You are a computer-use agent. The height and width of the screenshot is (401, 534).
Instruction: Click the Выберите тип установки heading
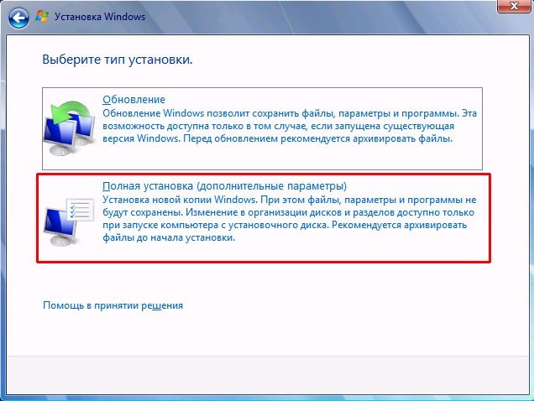[x=118, y=60]
